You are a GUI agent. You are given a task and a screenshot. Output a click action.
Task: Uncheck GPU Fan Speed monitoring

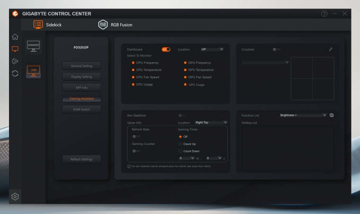(x=185, y=77)
